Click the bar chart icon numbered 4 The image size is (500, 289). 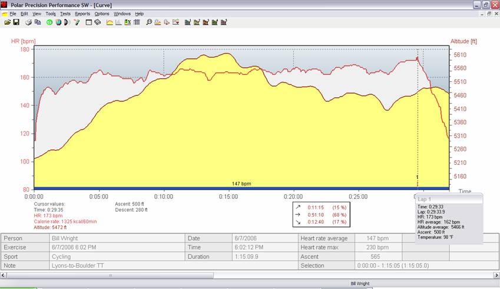click(x=214, y=22)
